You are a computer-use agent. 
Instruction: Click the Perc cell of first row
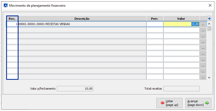click(x=155, y=24)
